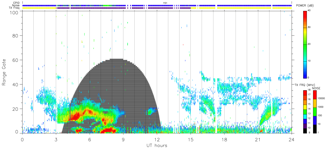Select the 9 tick on UT hours axis
The image size is (328, 151).
[x=123, y=139]
